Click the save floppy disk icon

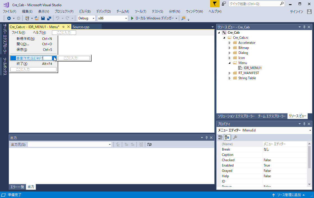43,18
